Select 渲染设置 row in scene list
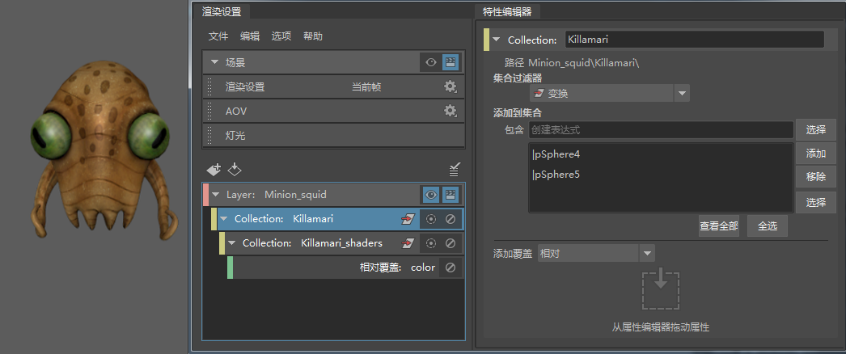 (333, 86)
